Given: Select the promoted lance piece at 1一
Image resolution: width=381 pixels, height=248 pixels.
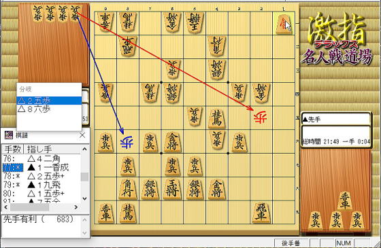Looking at the screenshot, I should [x=283, y=24].
